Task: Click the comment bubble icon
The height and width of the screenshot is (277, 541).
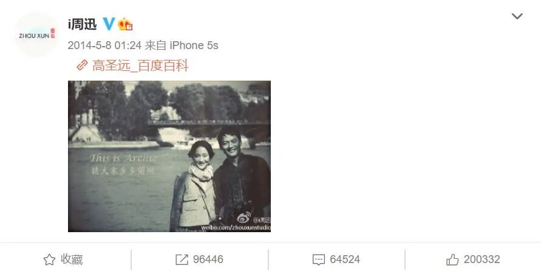Action: coord(318,260)
